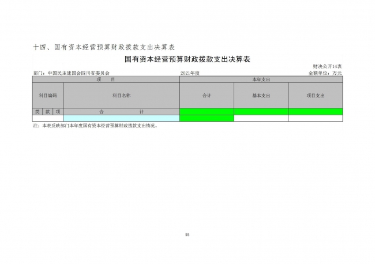Click the green cell under 基本支出

[261, 111]
